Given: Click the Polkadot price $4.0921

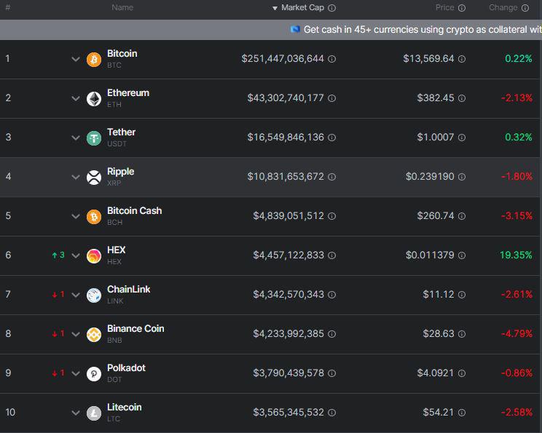Looking at the screenshot, I should point(436,373).
